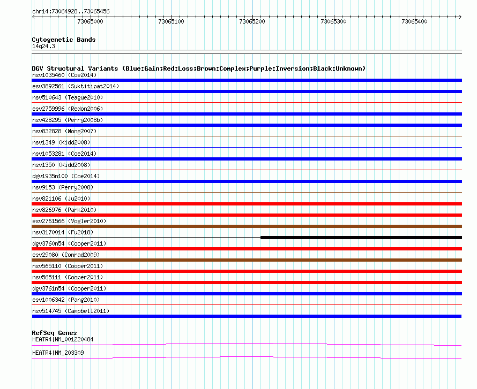
Task: Select HEATR4|NM_001220484 gene label
Action: point(63,339)
